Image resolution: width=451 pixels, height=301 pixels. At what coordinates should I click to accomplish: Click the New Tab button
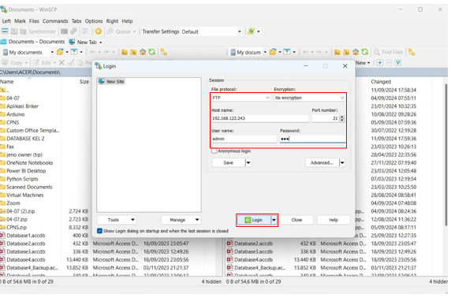pos(85,42)
